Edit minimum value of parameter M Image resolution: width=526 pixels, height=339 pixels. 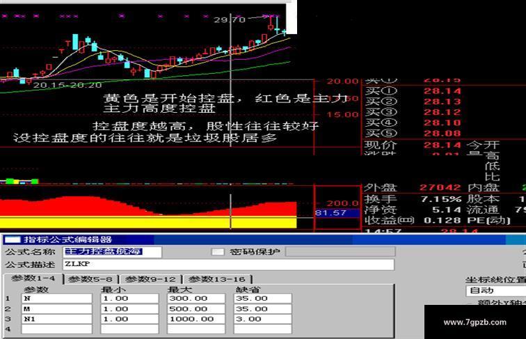(x=129, y=309)
